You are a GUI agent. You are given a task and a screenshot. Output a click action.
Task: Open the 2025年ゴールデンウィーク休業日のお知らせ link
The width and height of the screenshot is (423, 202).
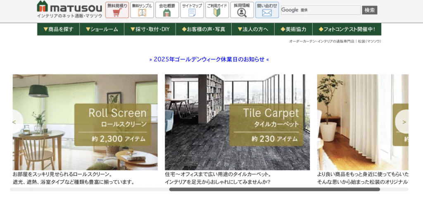(x=209, y=59)
